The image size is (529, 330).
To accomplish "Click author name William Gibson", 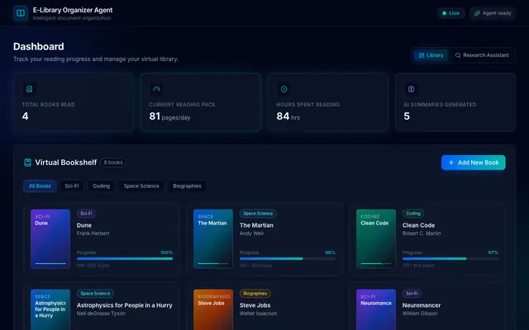I will (420, 313).
